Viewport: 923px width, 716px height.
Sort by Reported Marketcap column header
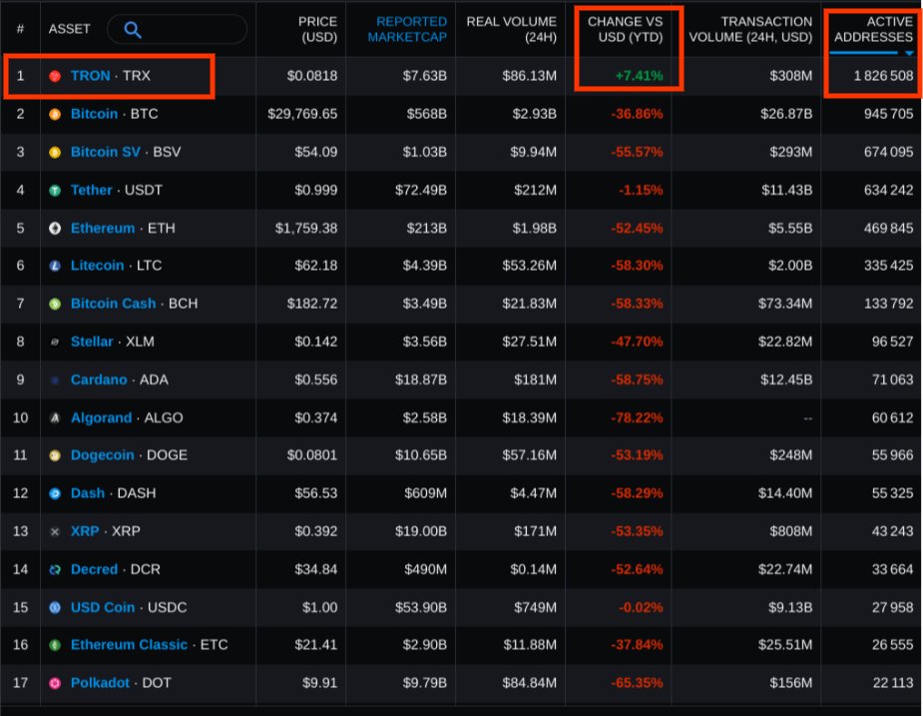tap(407, 29)
